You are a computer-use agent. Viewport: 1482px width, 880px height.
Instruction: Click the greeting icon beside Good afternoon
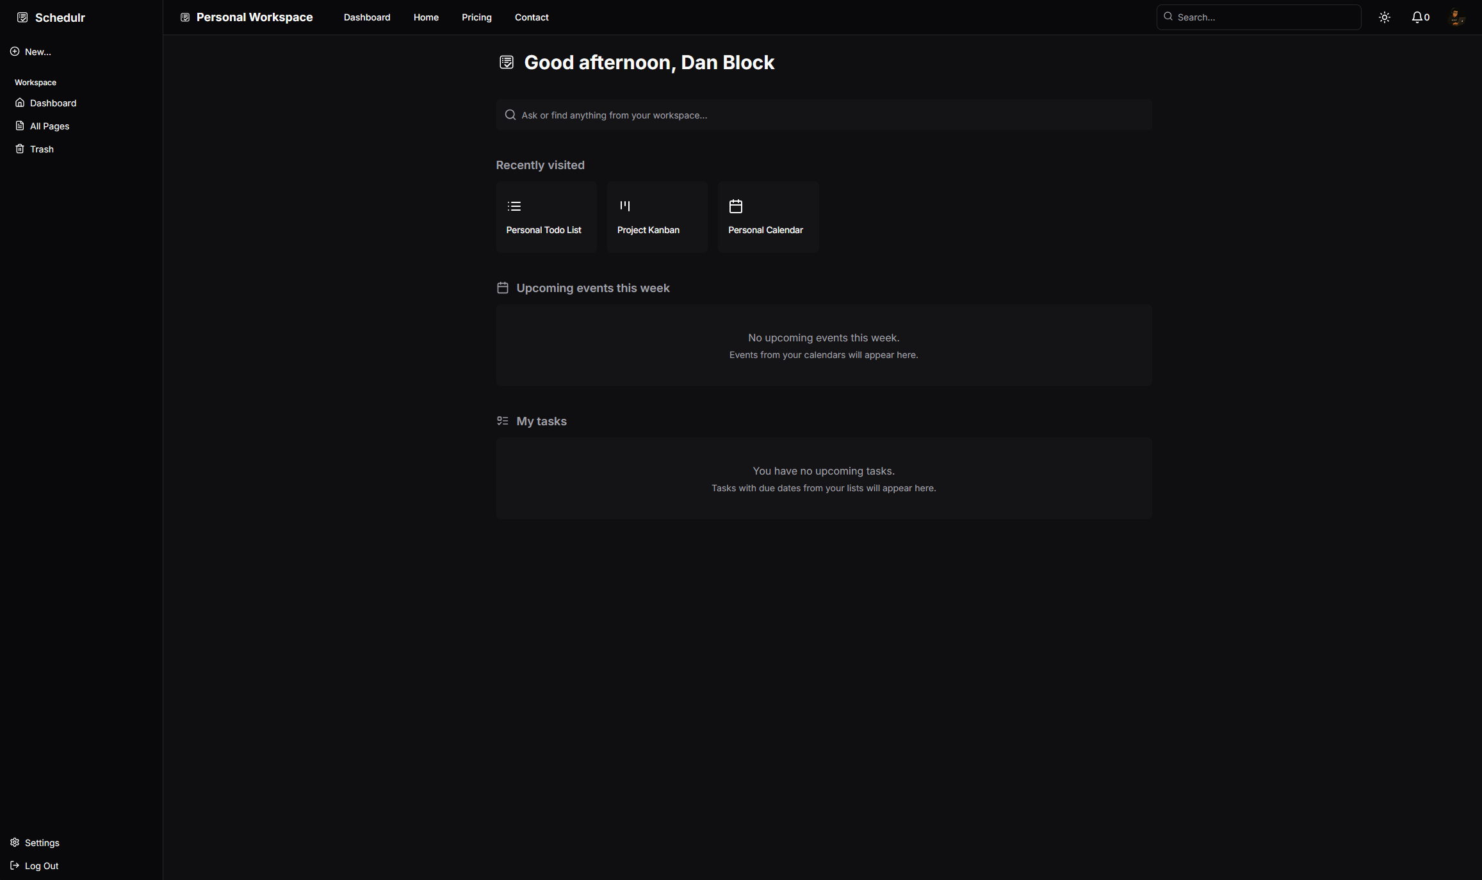[507, 62]
